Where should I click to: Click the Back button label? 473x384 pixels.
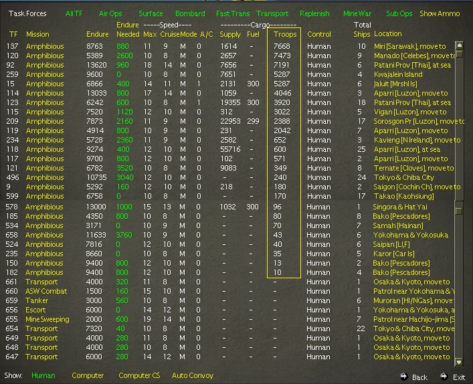coord(419,377)
